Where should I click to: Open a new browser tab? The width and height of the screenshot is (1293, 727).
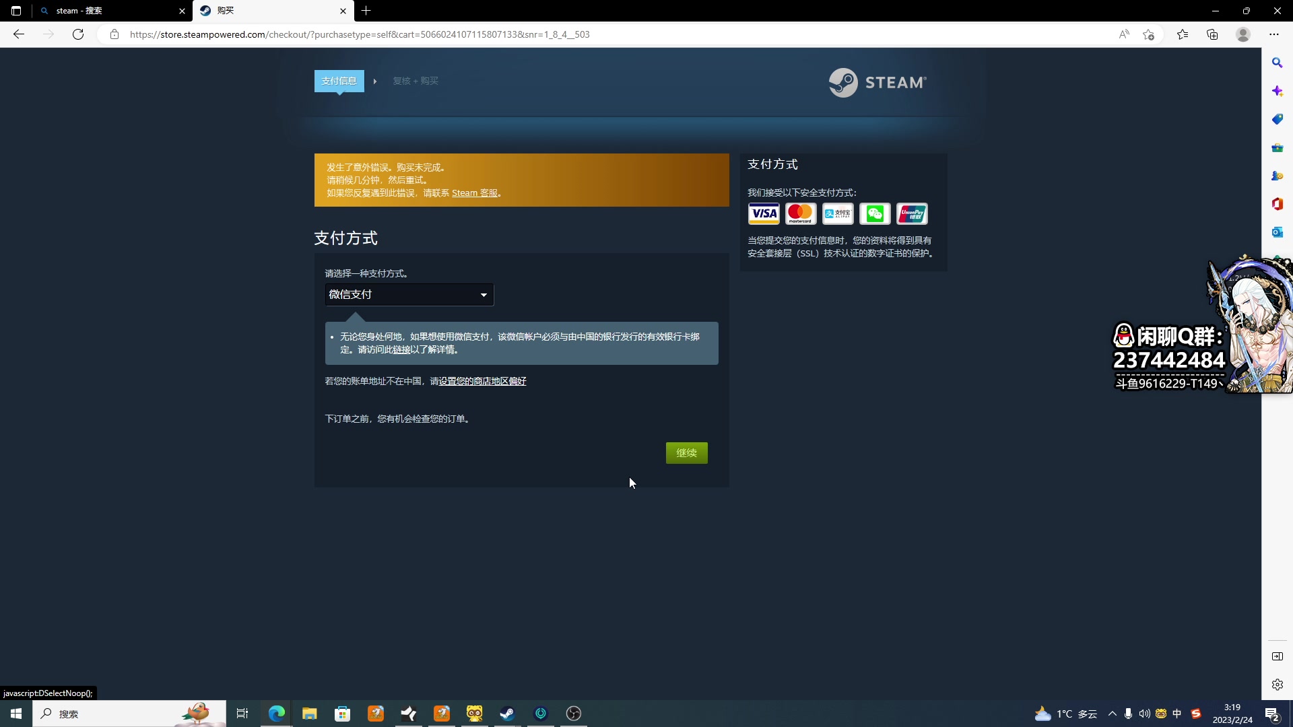[x=366, y=11]
